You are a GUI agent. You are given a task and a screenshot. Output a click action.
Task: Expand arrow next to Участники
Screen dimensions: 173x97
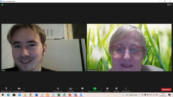(x=76, y=89)
